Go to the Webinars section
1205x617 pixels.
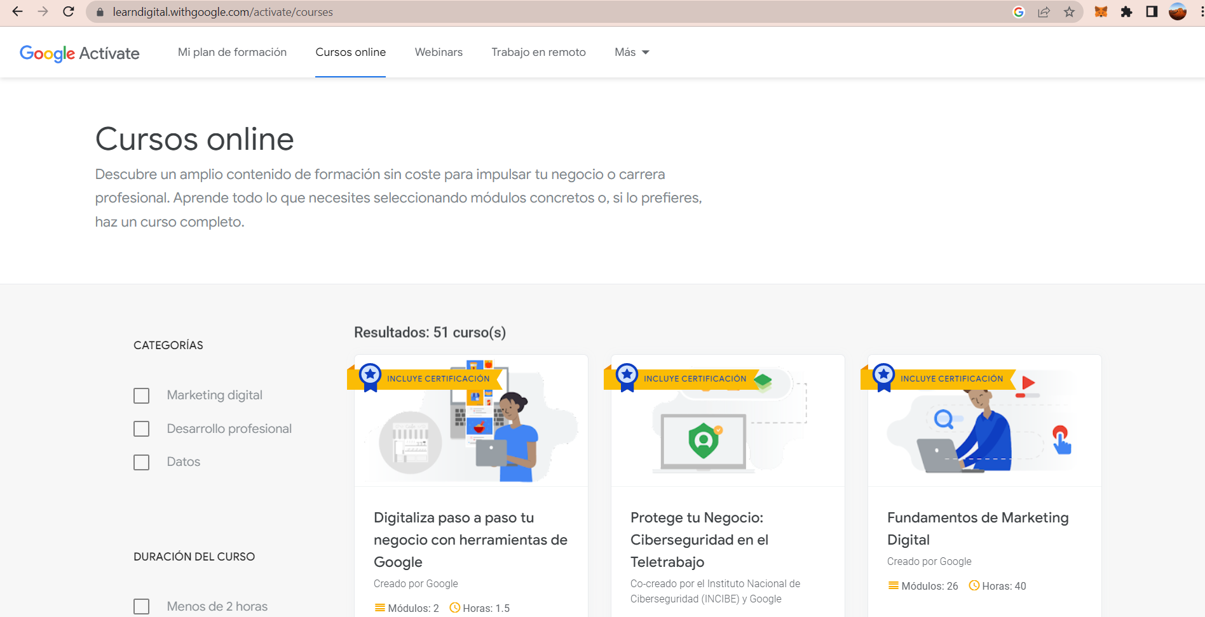(x=439, y=52)
